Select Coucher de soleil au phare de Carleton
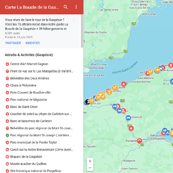 tap(40, 114)
